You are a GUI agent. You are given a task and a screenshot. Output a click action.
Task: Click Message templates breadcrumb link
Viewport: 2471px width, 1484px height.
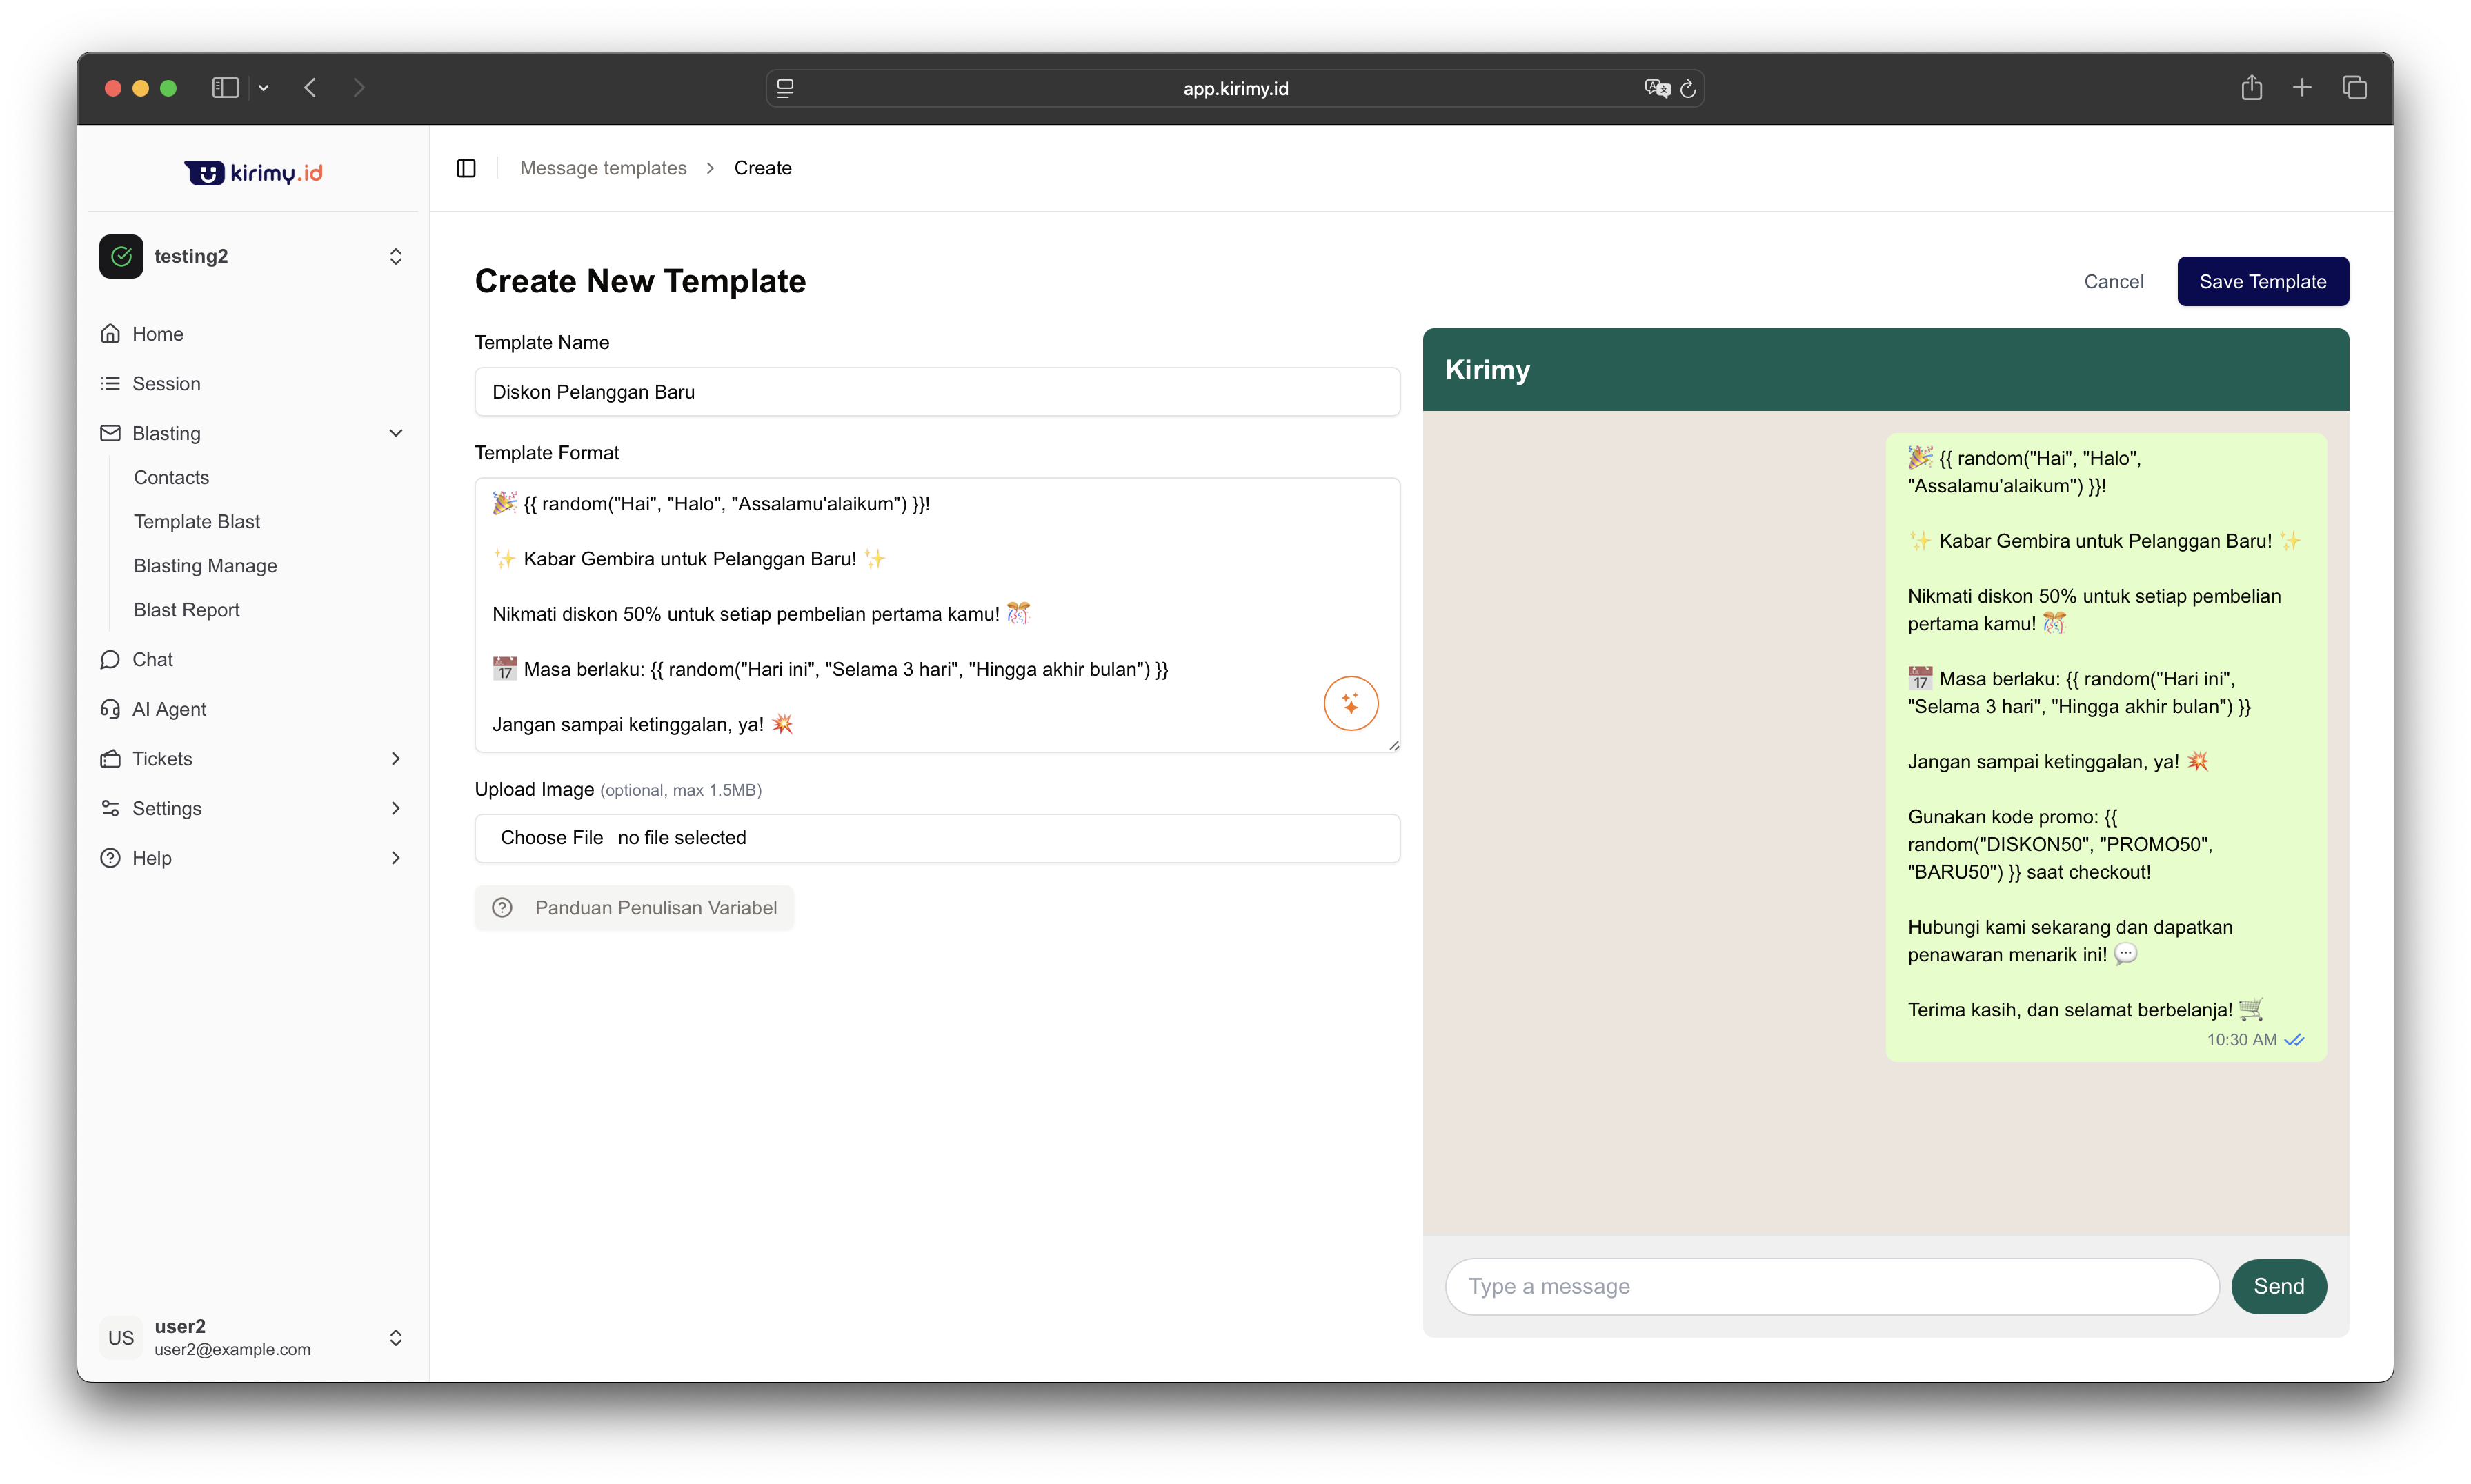(603, 168)
